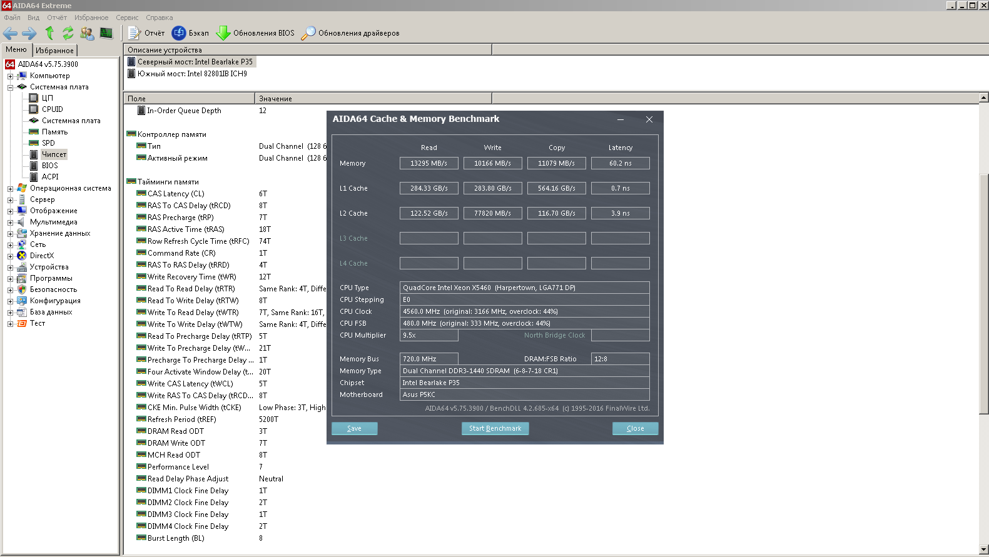
Task: Open the Справка menu
Action: pos(160,18)
